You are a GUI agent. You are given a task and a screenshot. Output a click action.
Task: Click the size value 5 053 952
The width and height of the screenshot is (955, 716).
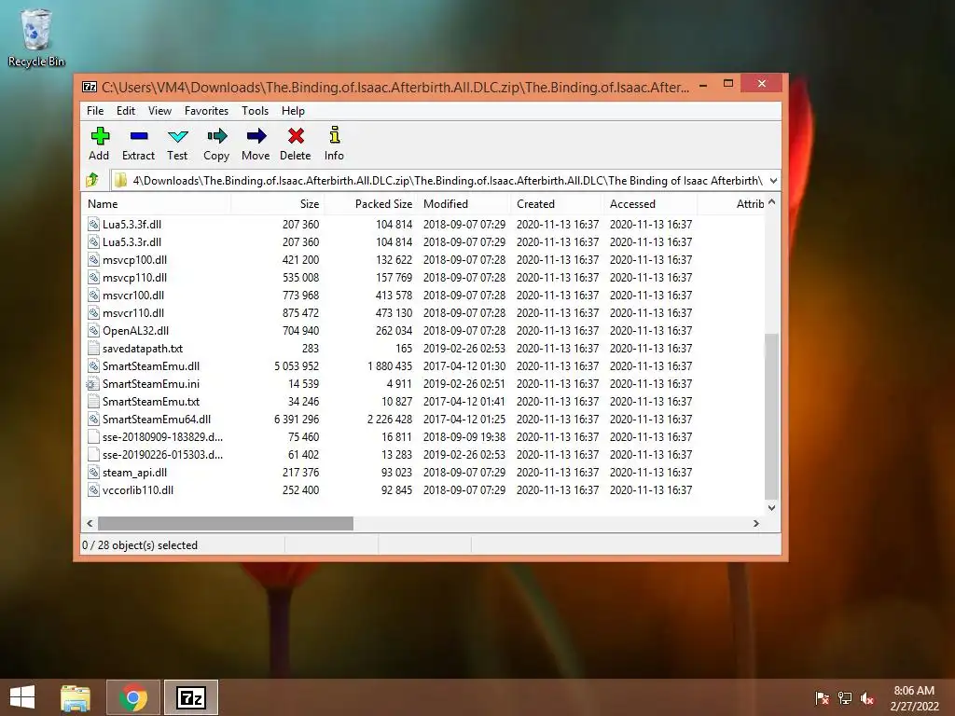pyautogui.click(x=297, y=365)
